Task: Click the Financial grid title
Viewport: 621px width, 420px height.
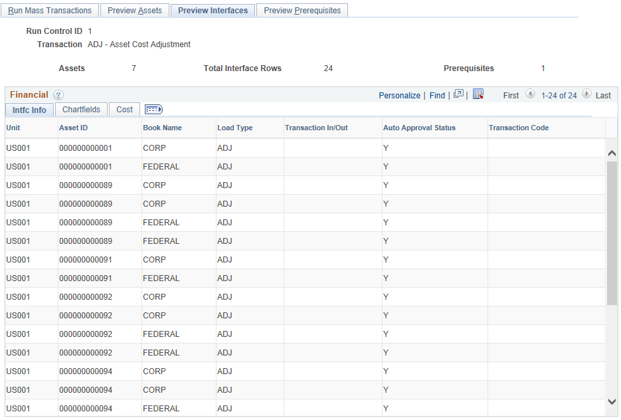Action: 29,94
